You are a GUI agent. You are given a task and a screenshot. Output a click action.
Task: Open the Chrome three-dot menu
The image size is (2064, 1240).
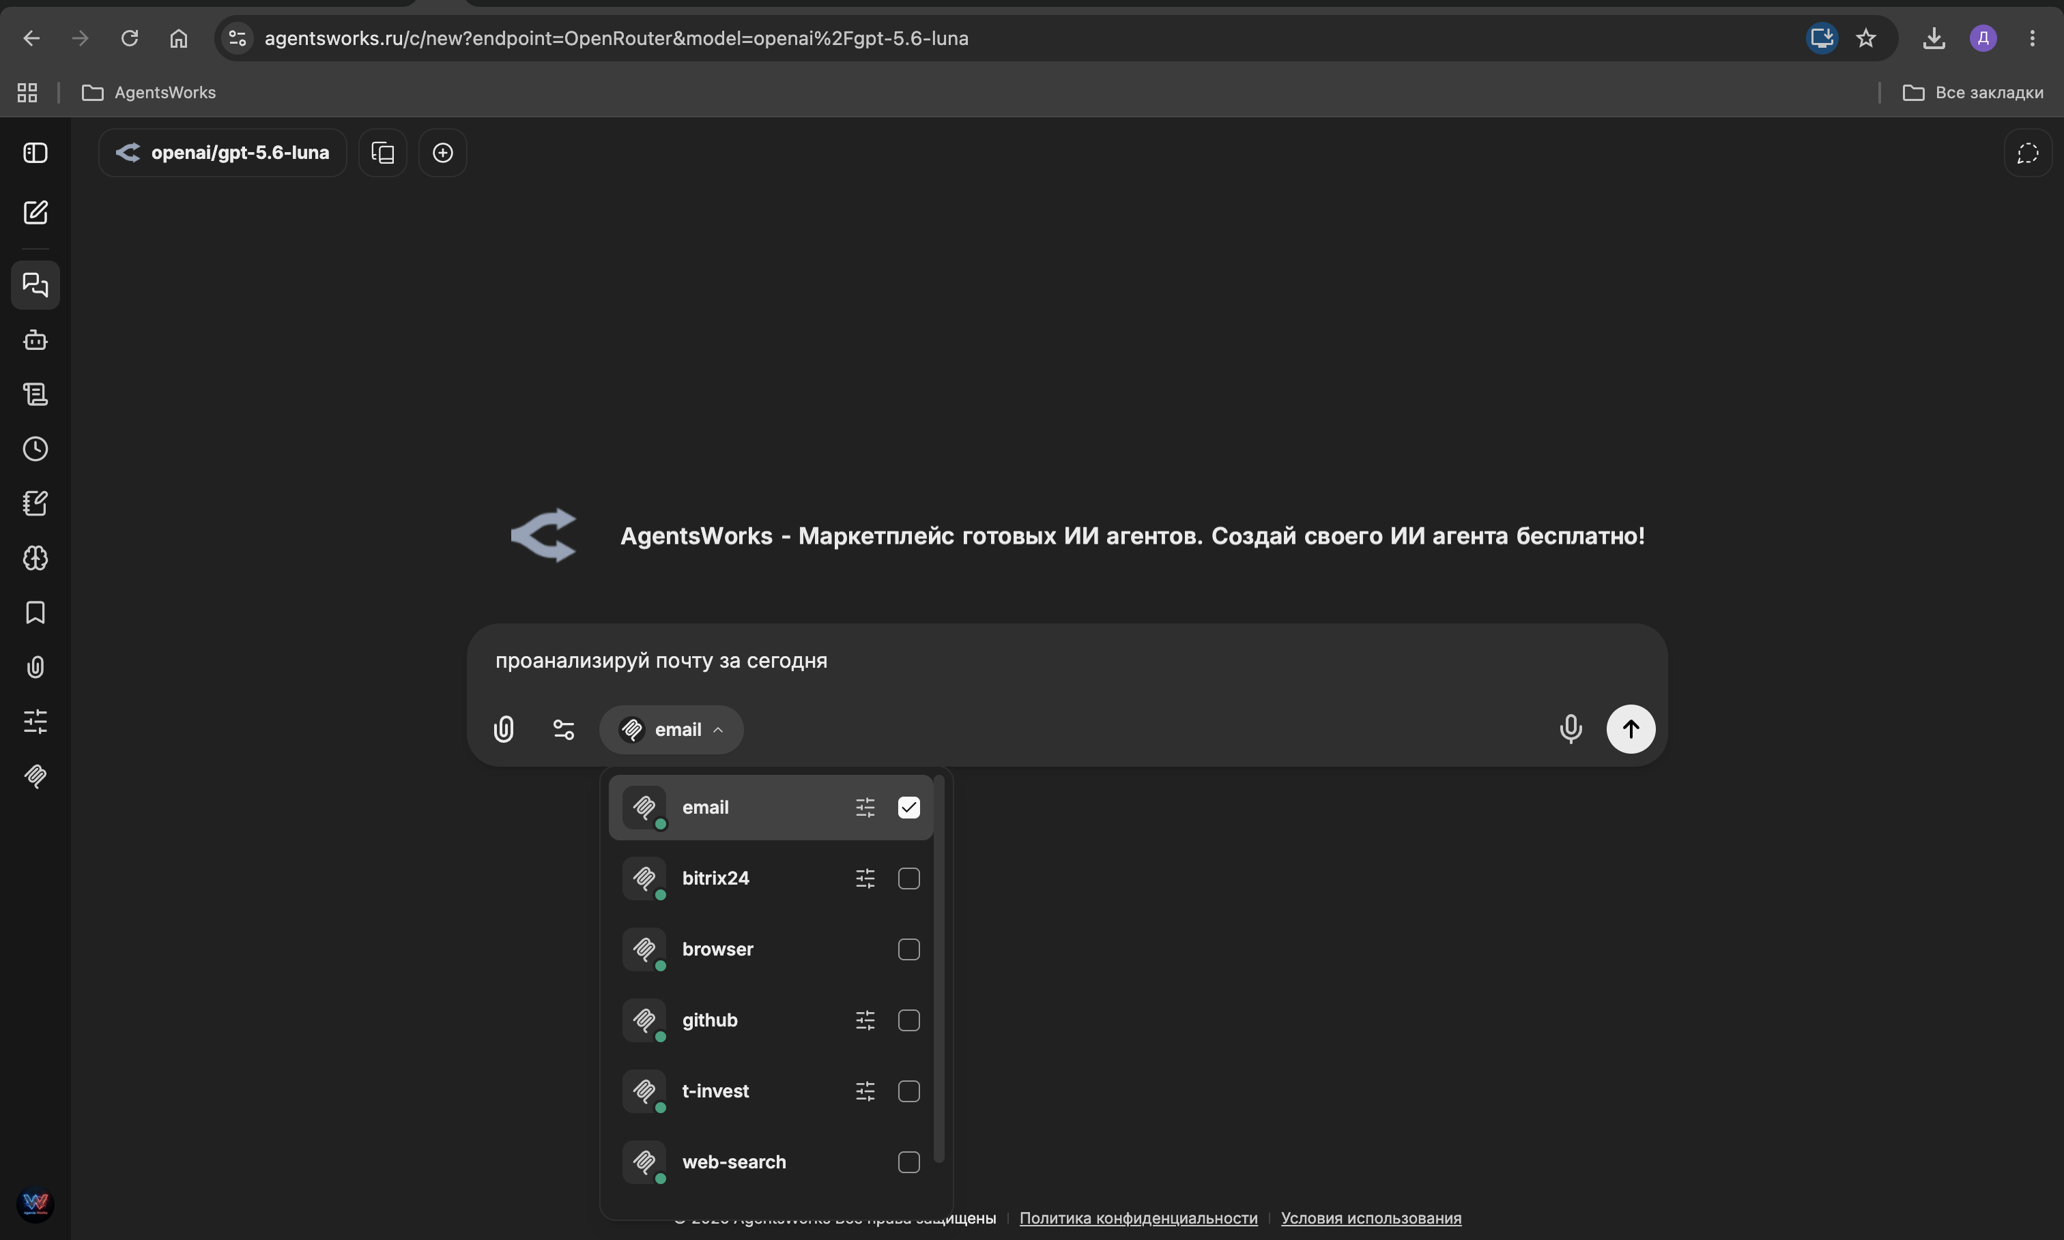[x=2032, y=38]
